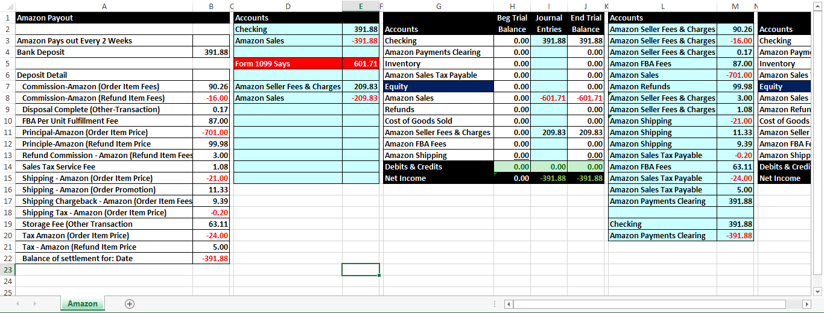Select 'Debits & Credits' cell in column G
The height and width of the screenshot is (313, 824).
439,166
